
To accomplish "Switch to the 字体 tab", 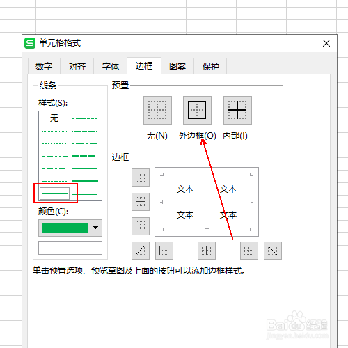I will point(111,66).
